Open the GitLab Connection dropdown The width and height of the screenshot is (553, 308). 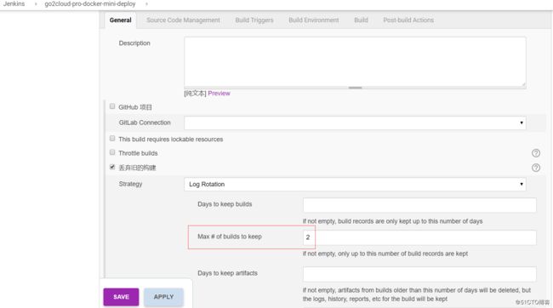click(355, 123)
